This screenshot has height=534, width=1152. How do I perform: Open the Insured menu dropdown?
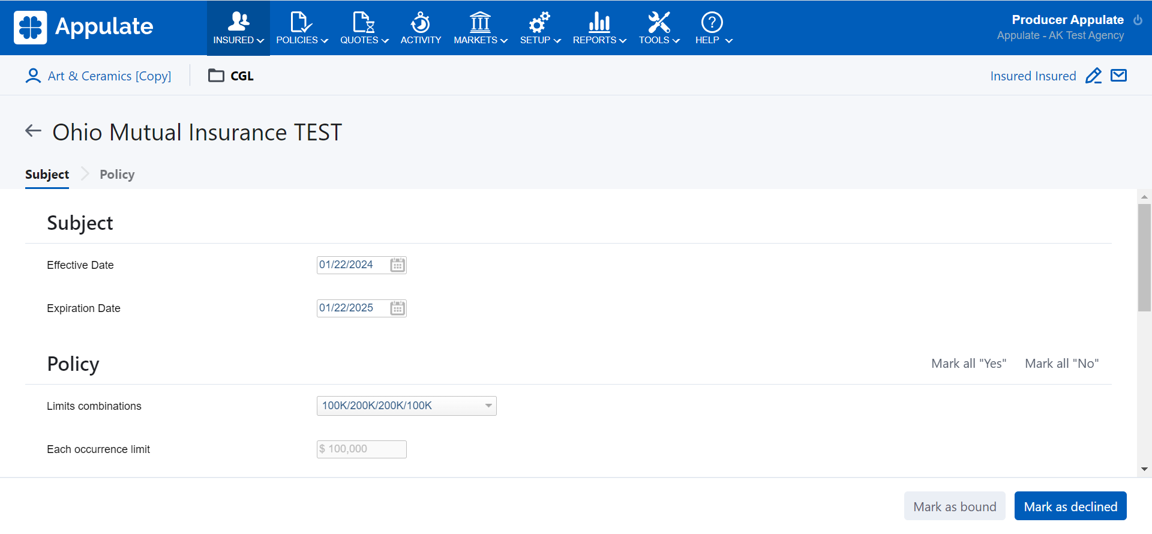click(238, 28)
